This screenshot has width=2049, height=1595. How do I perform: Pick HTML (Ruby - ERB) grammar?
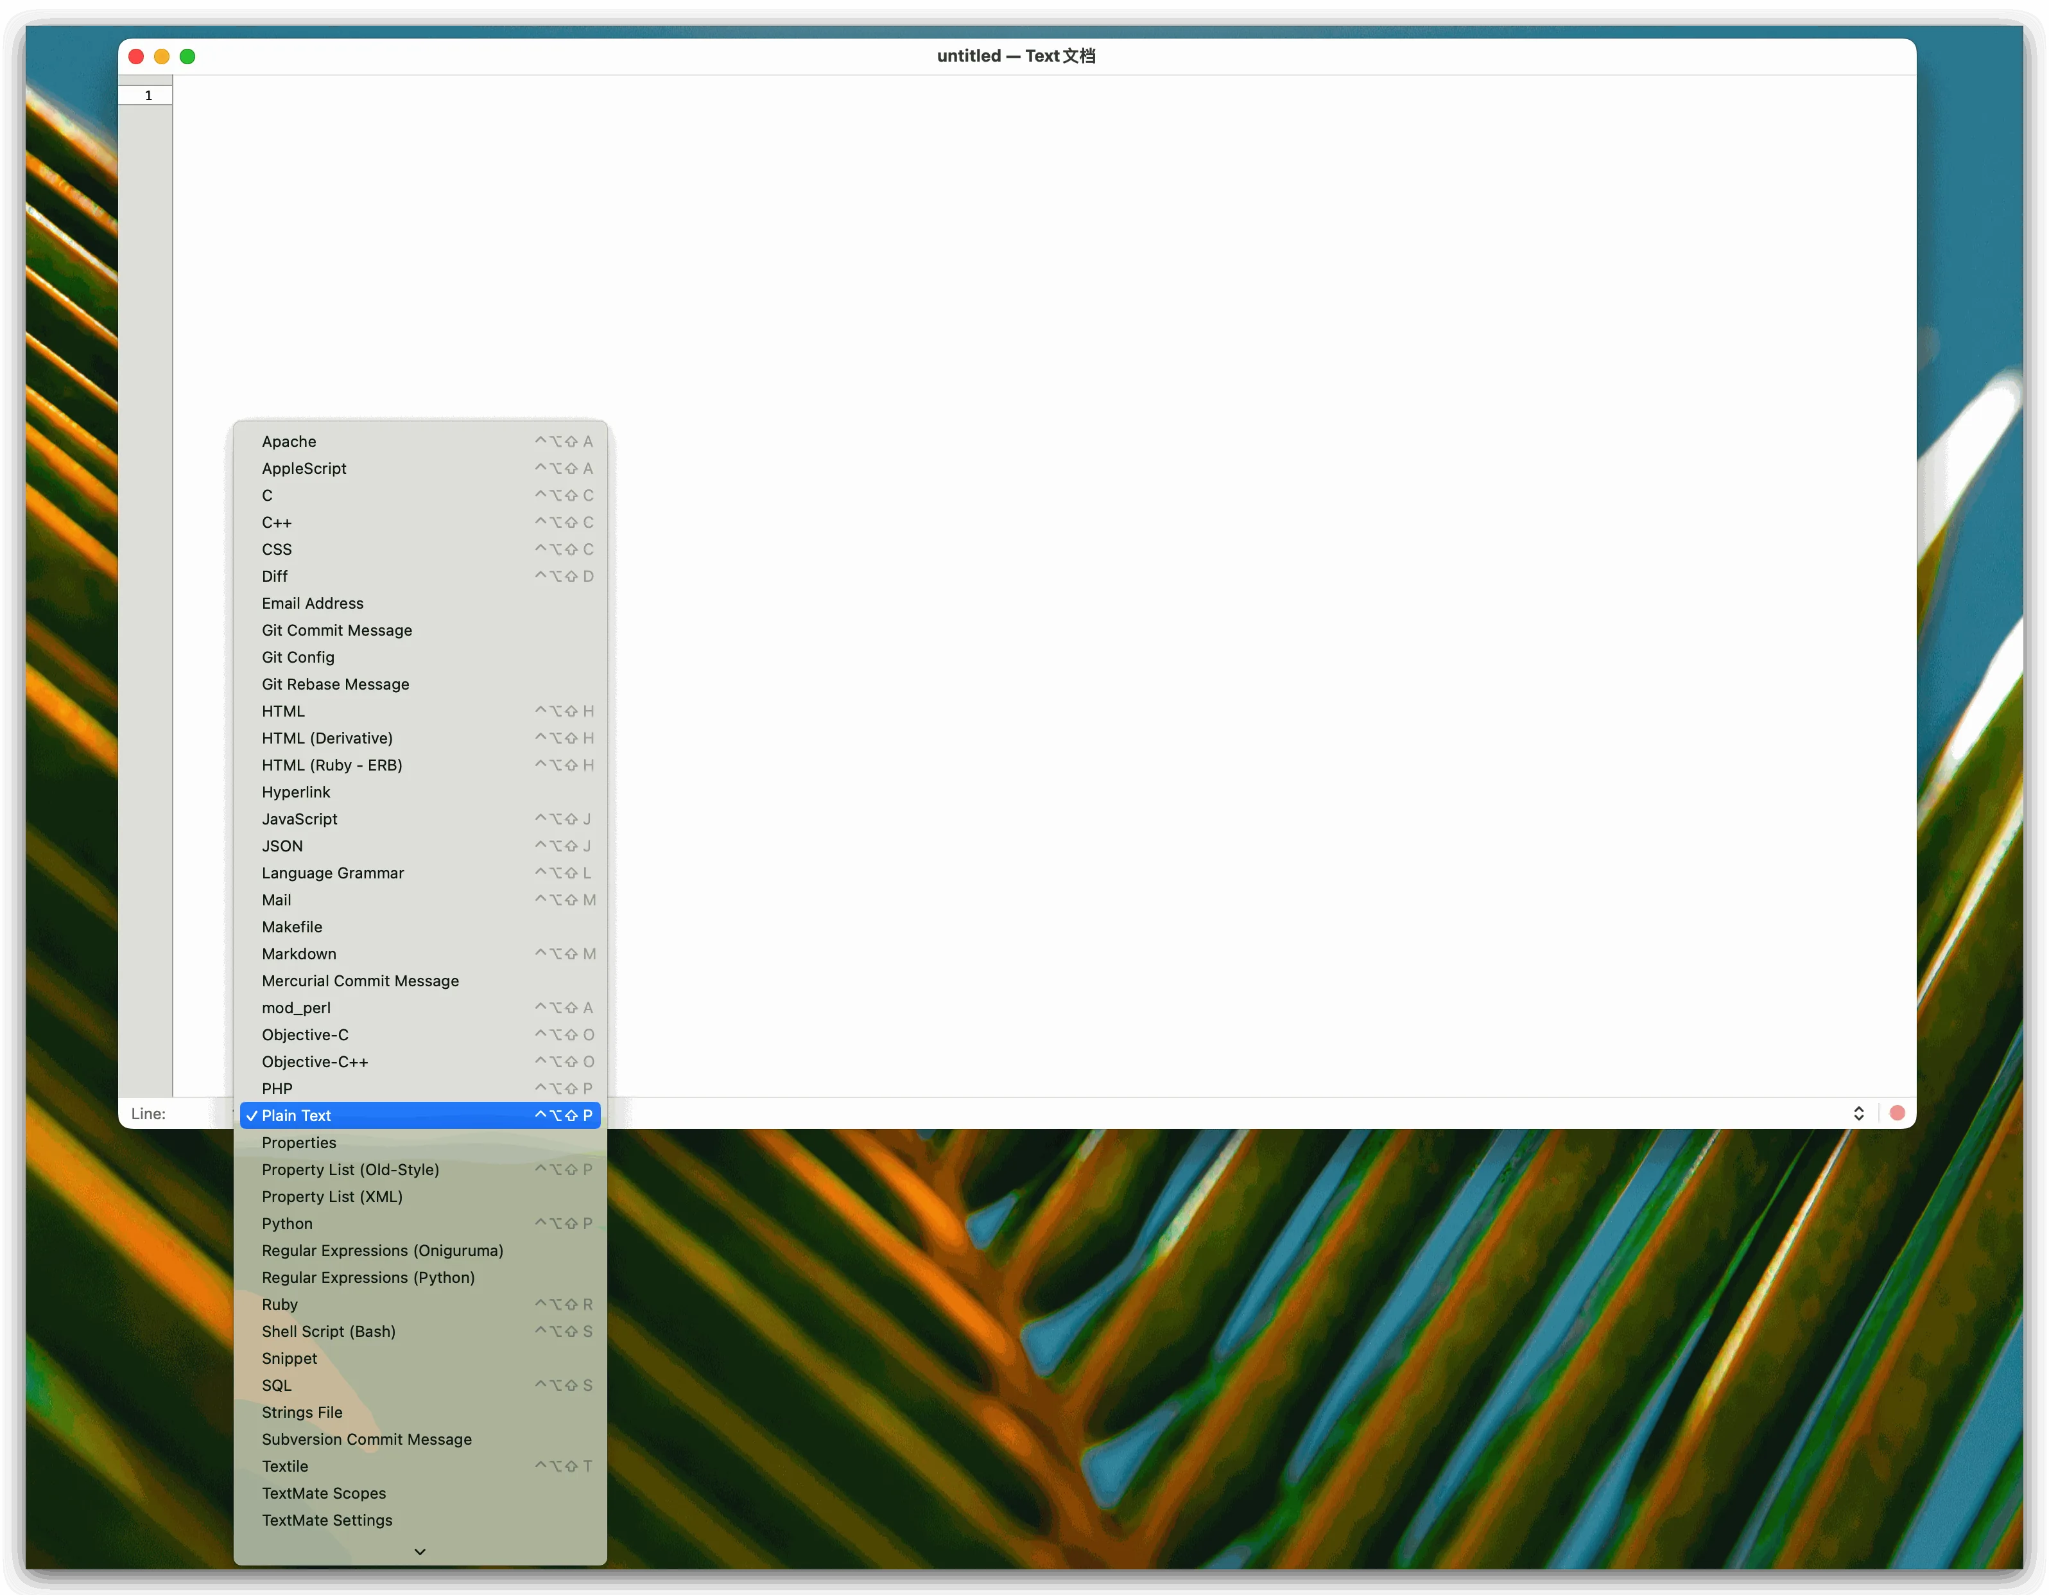(331, 765)
